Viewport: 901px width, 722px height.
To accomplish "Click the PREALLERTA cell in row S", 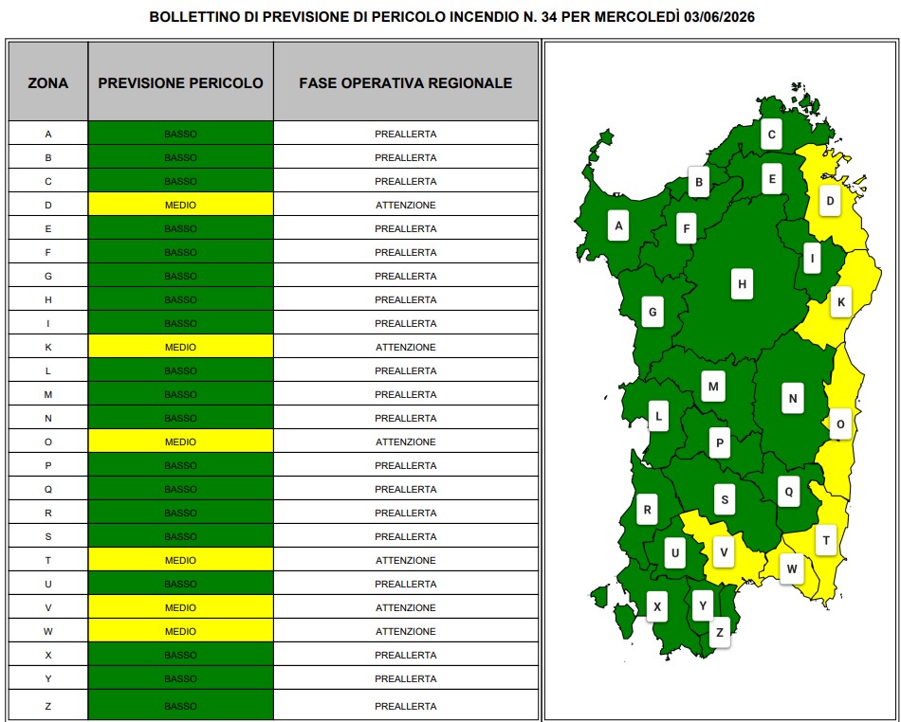I will click(x=406, y=536).
